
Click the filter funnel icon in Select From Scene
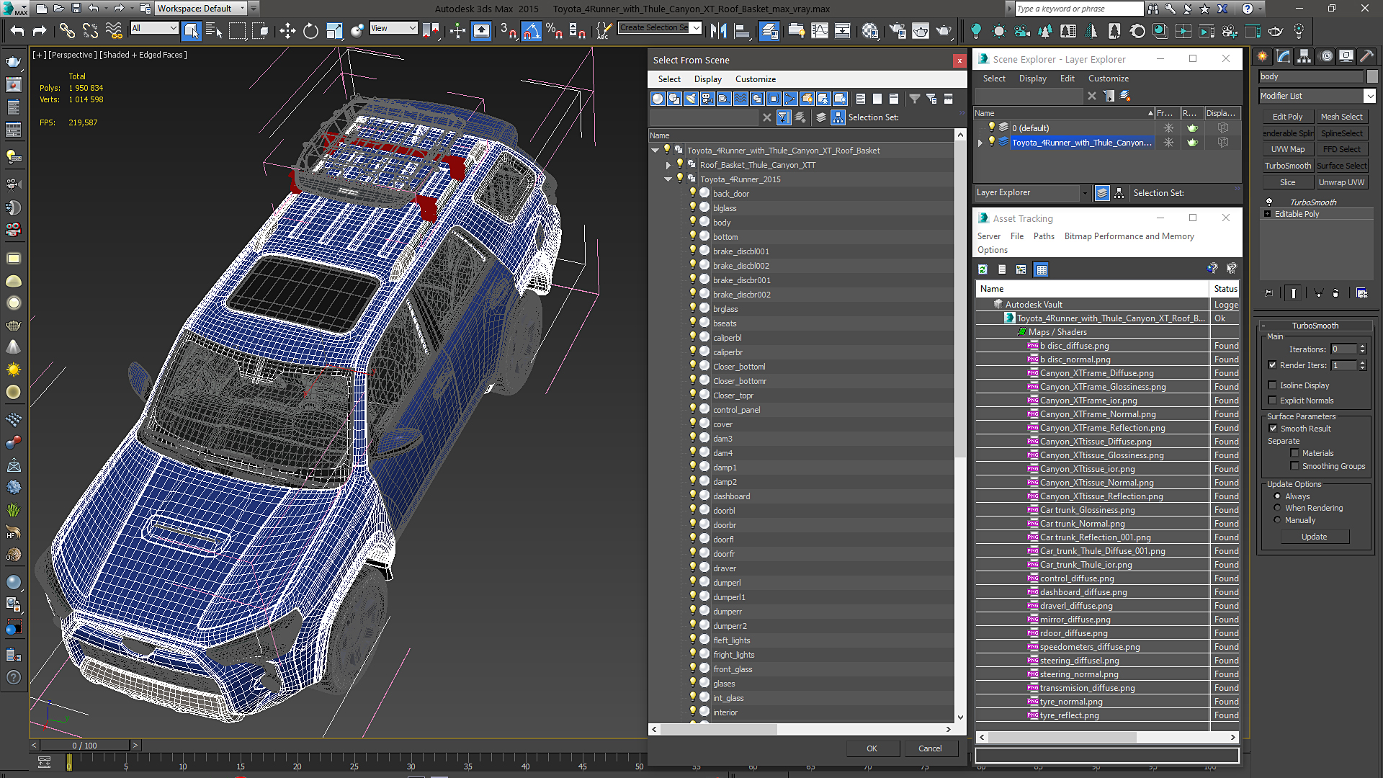[914, 99]
